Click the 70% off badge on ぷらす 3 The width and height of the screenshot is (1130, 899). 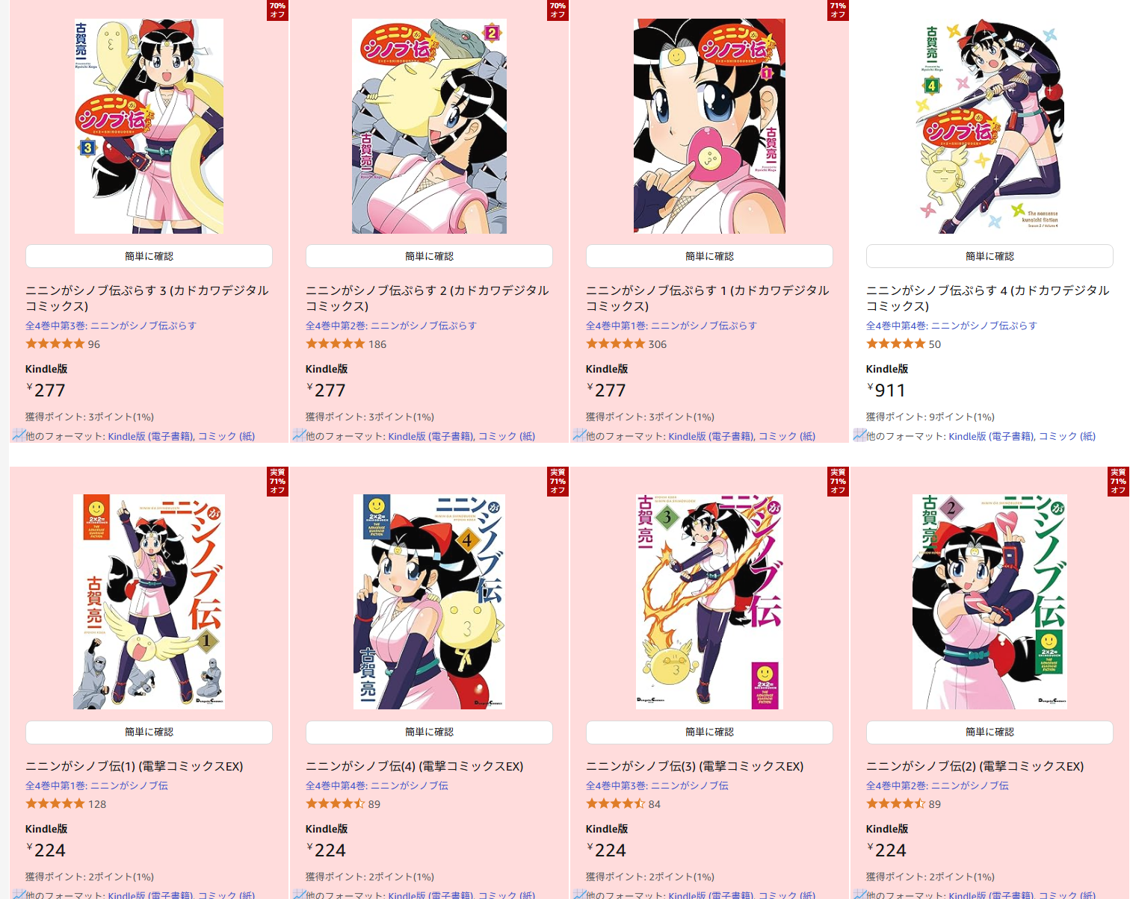277,10
